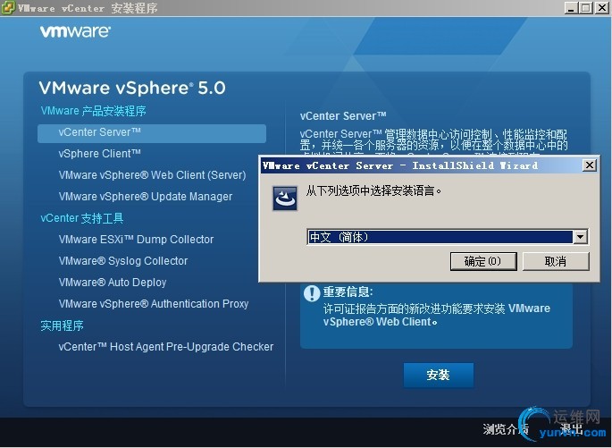Select VMware ESXi™ Dump Collector
The height and width of the screenshot is (448, 612).
click(x=136, y=240)
